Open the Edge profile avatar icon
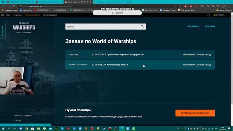Screen dimensions: 233x131 (224, 6)
